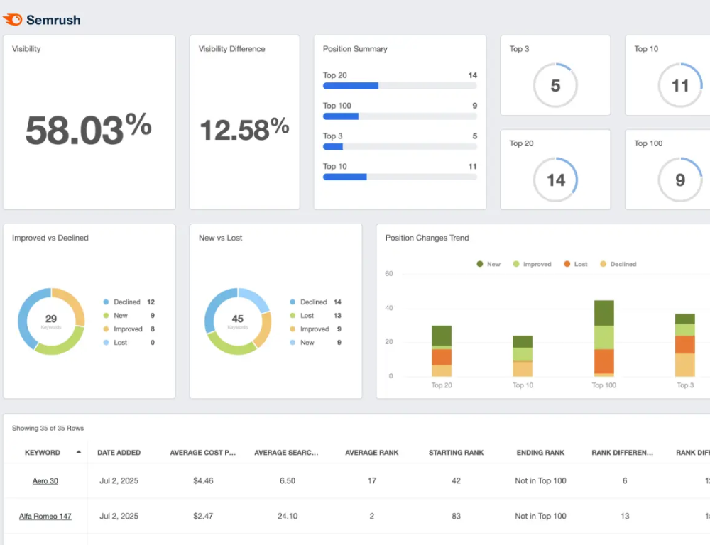Hide the Declined series in chart legend
This screenshot has width=710, height=545.
[618, 264]
